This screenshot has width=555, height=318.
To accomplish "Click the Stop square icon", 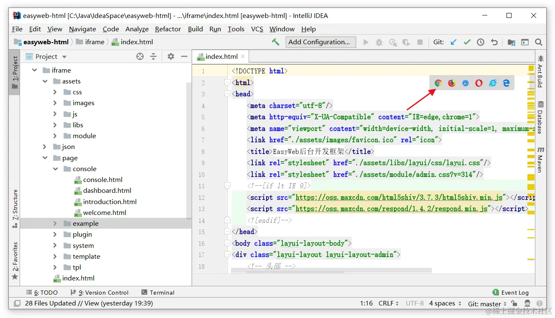I will (420, 42).
